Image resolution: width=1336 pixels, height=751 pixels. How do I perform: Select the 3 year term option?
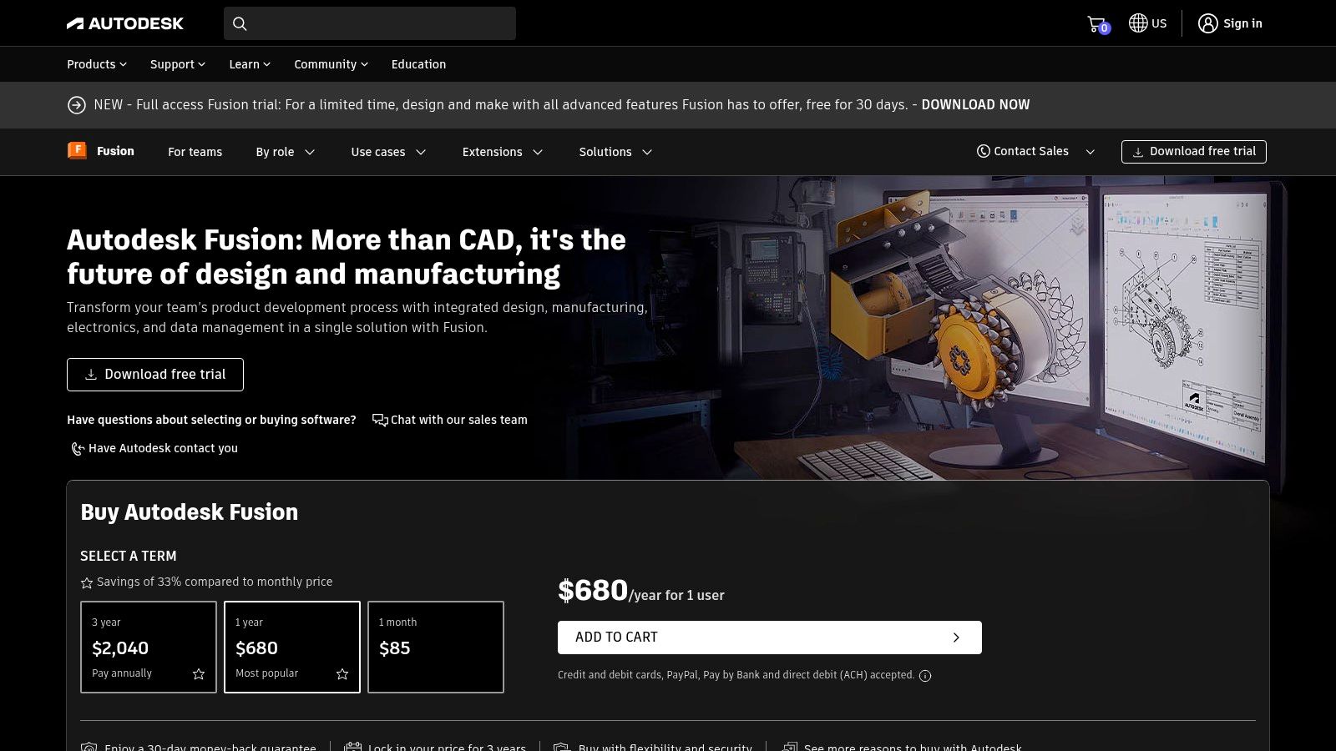149,647
